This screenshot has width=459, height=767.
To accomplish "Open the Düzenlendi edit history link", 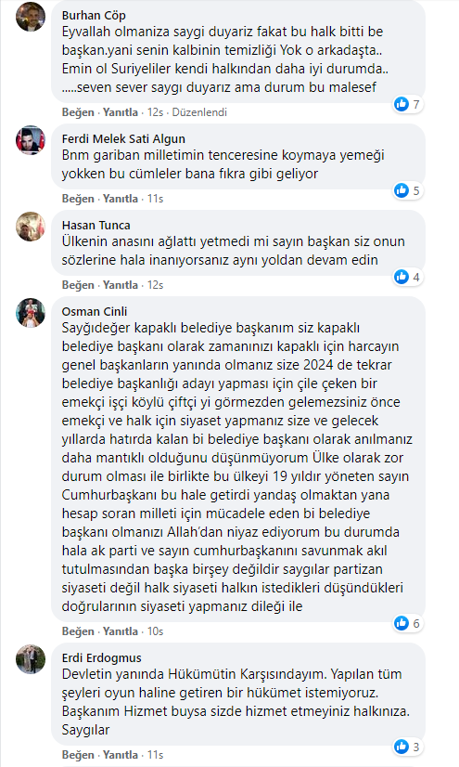I will pyautogui.click(x=199, y=112).
